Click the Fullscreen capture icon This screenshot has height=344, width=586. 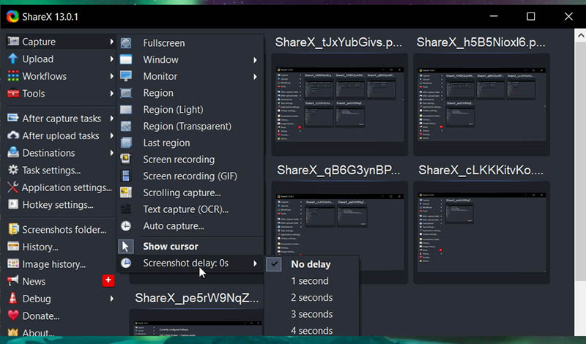click(x=126, y=43)
